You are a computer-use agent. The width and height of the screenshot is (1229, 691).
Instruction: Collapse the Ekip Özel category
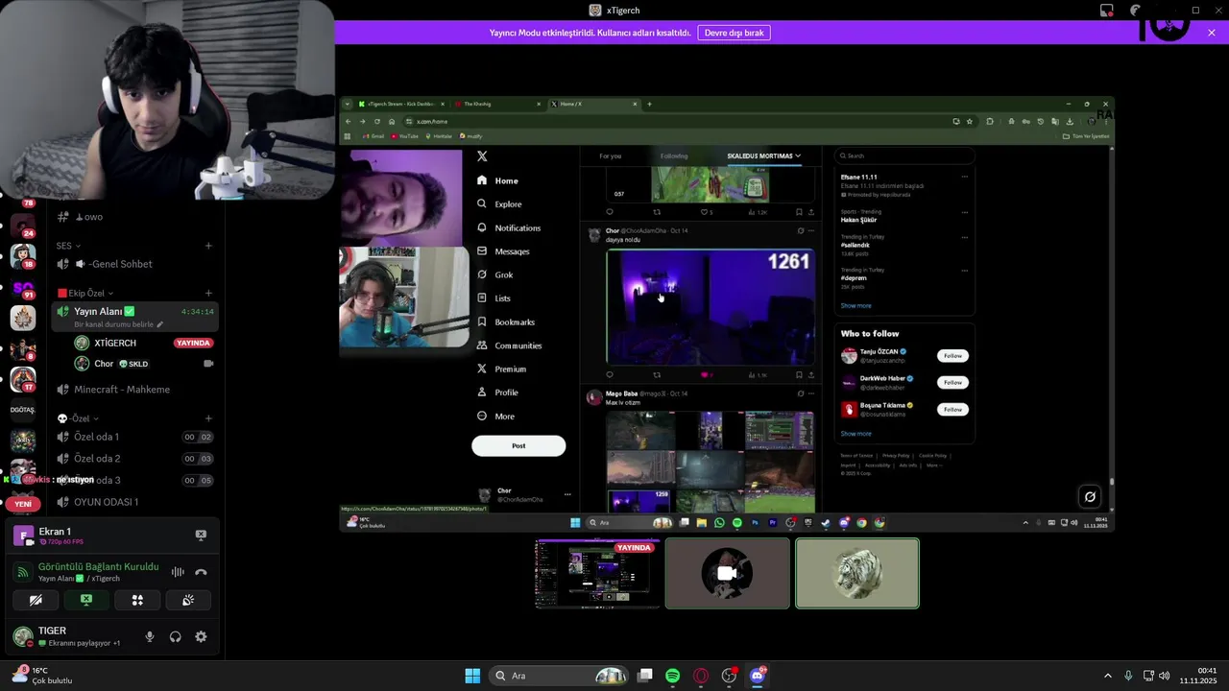[x=86, y=293]
